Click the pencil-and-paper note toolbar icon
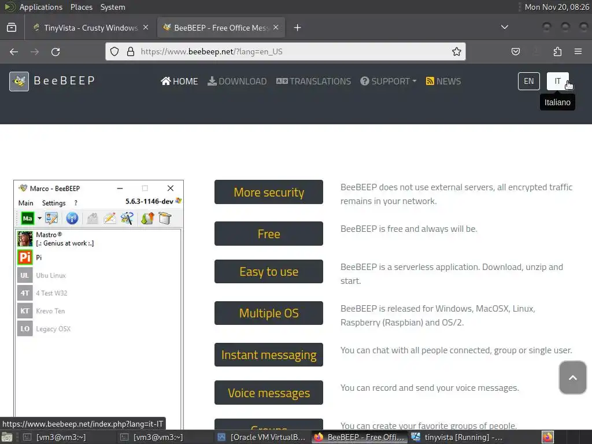The width and height of the screenshot is (592, 444). 109,218
